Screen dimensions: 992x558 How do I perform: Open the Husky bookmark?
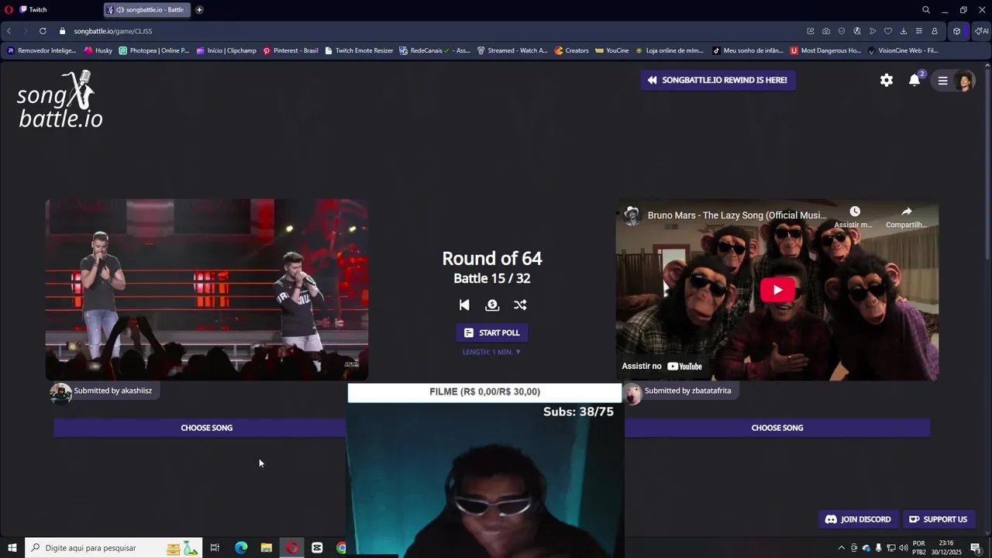(98, 50)
